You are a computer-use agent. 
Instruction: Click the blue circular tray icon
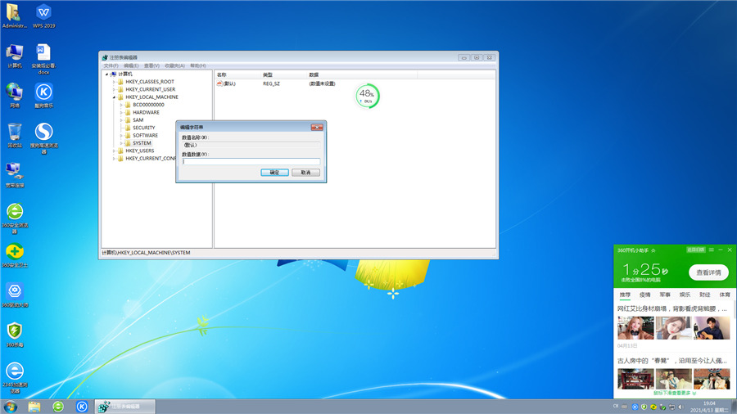[x=635, y=407]
